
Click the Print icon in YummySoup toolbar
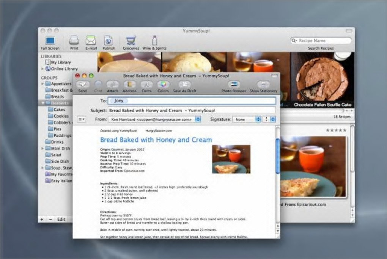pyautogui.click(x=74, y=41)
